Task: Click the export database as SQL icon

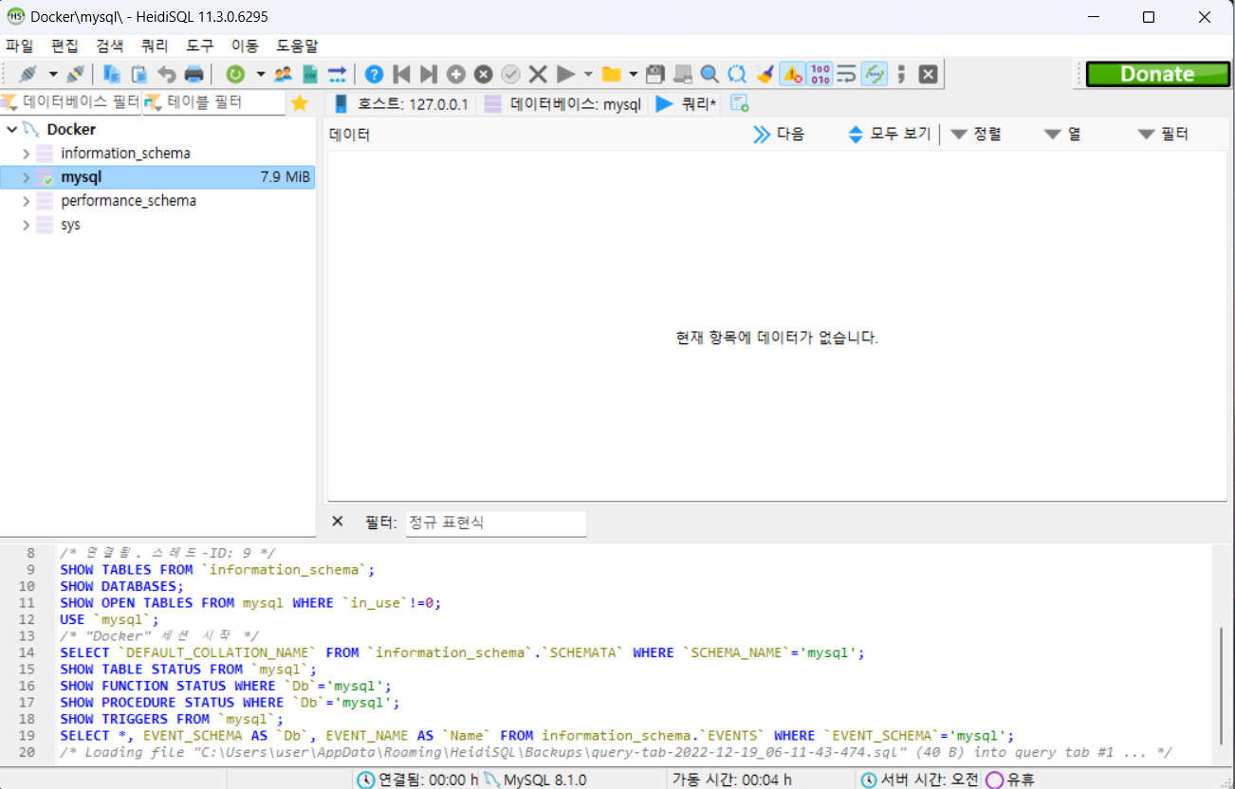Action: pyautogui.click(x=337, y=74)
